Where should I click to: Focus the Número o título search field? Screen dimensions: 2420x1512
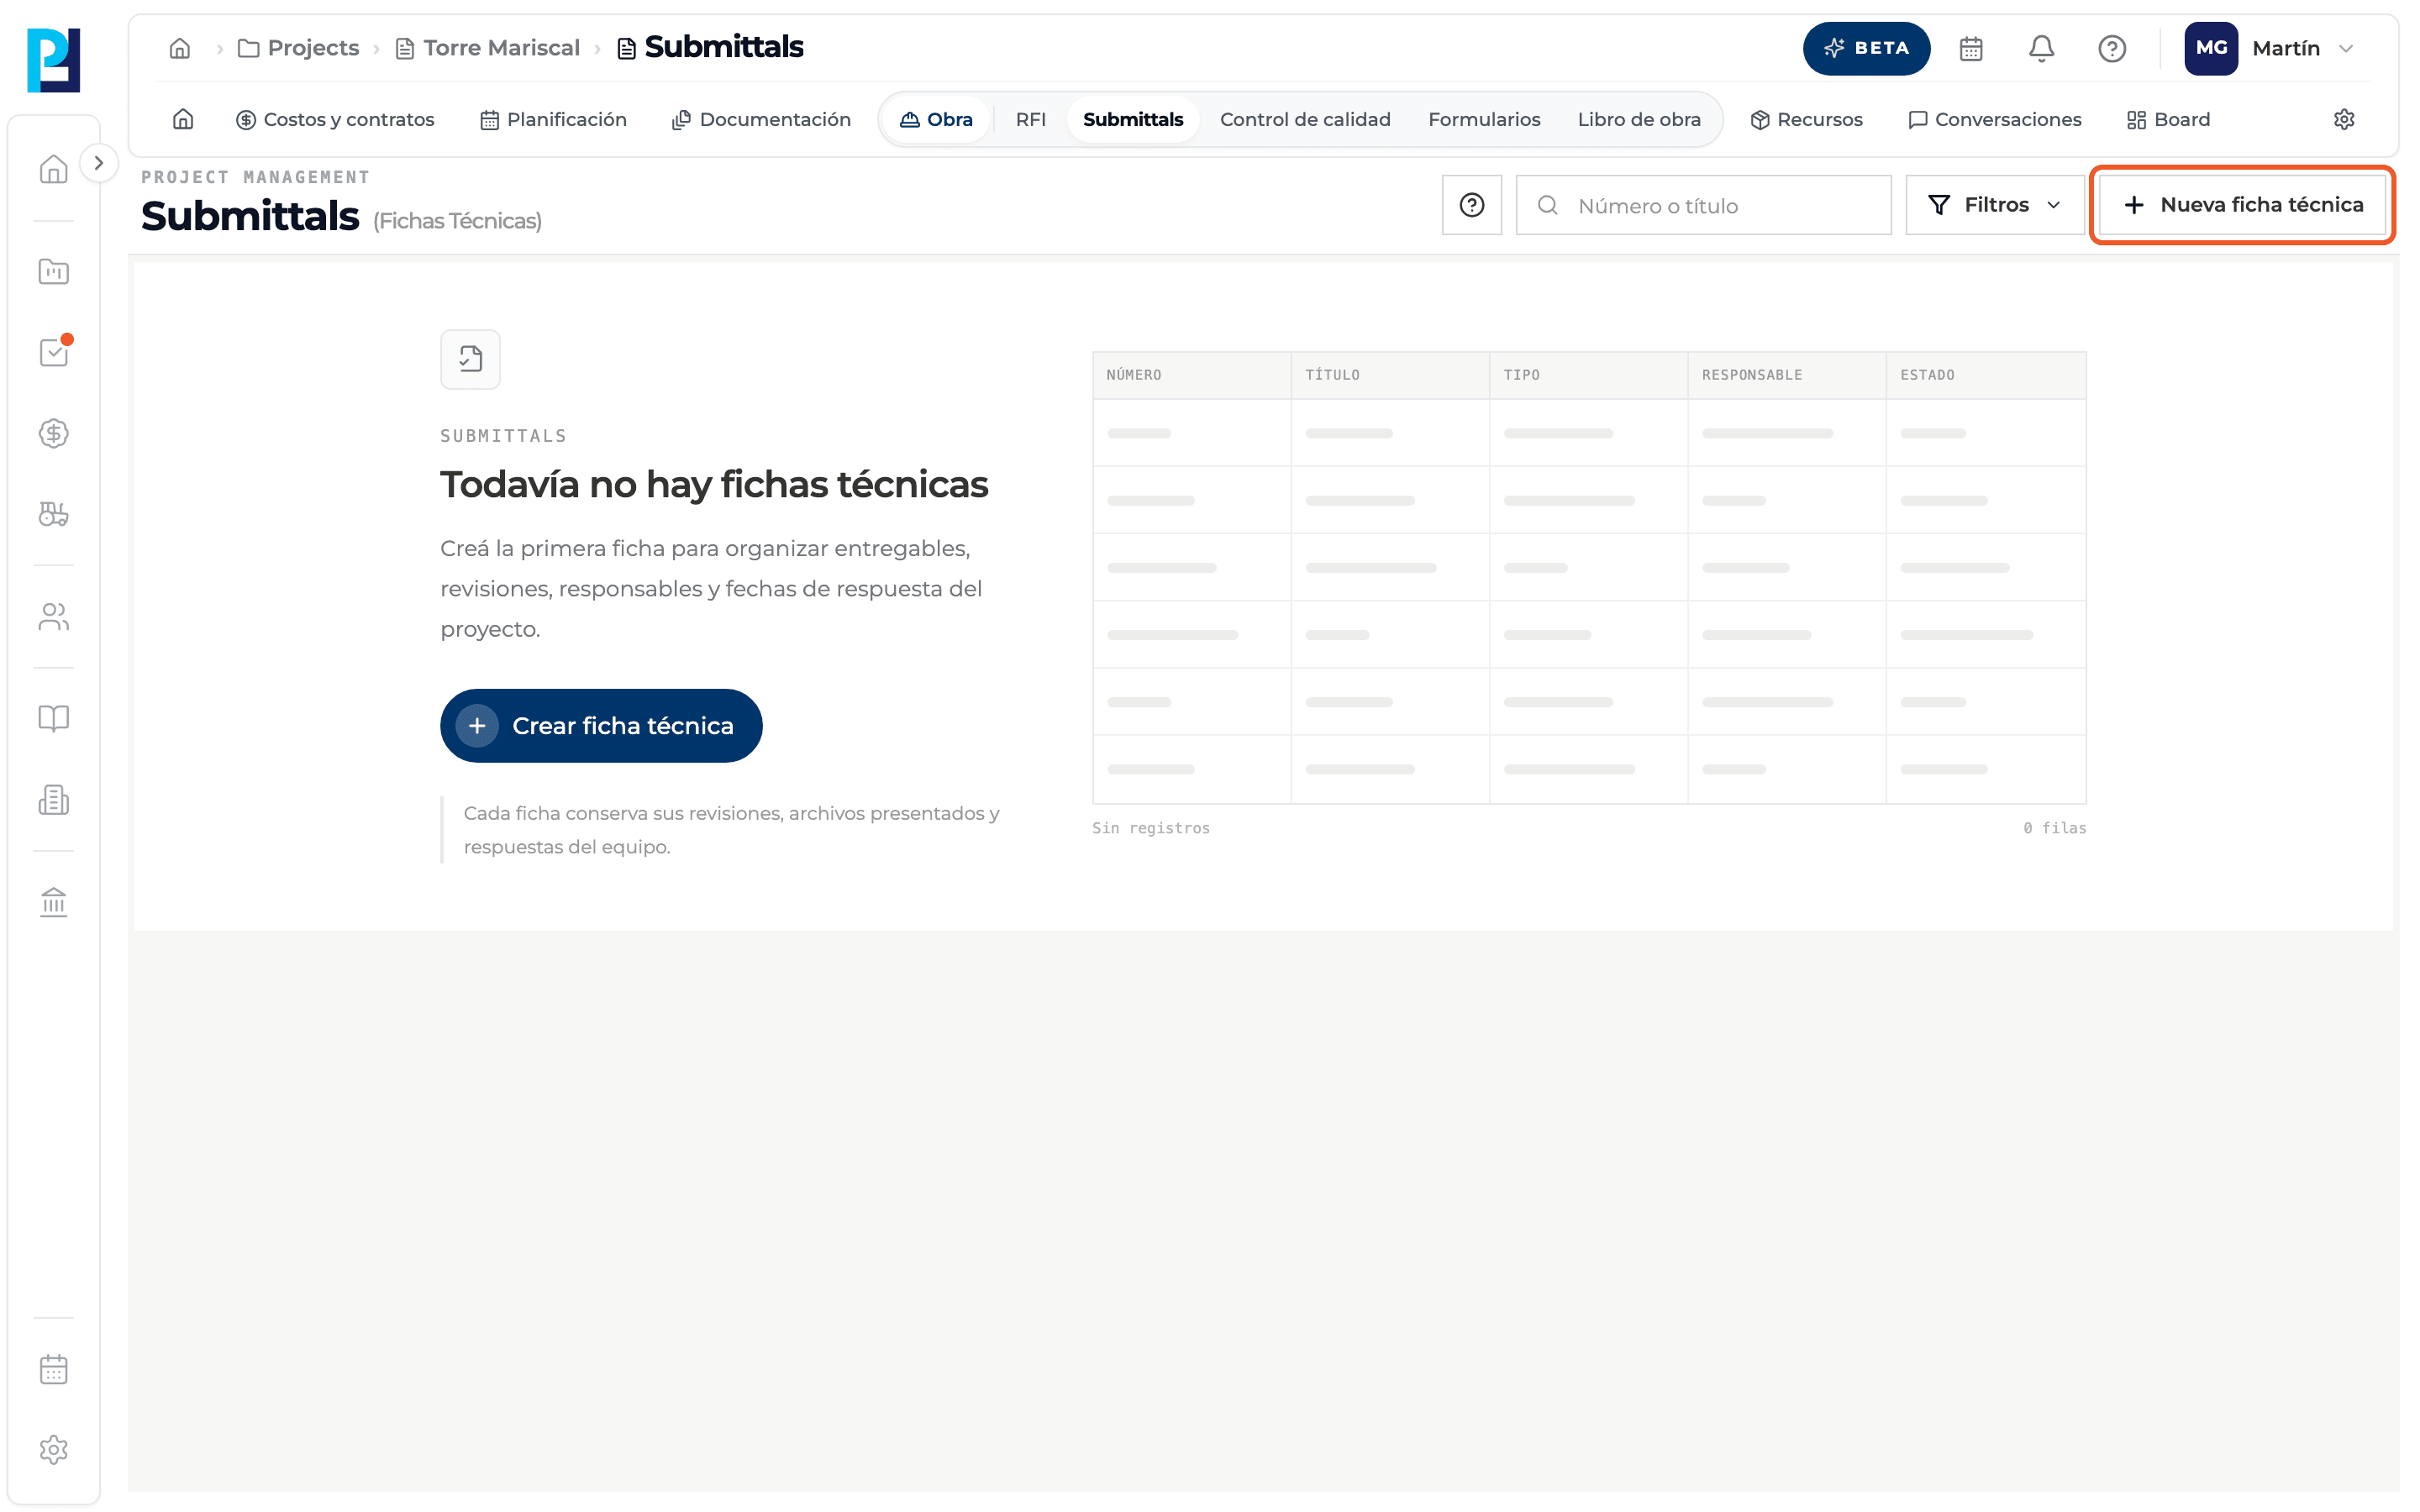1704,205
